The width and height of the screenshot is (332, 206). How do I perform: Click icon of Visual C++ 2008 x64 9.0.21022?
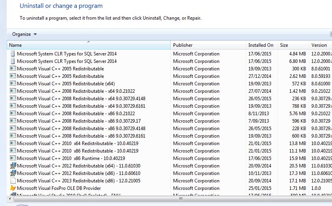[13, 91]
